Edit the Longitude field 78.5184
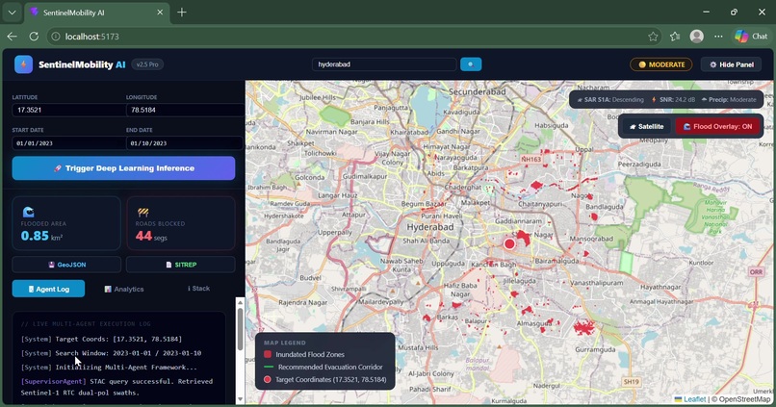 (x=185, y=110)
